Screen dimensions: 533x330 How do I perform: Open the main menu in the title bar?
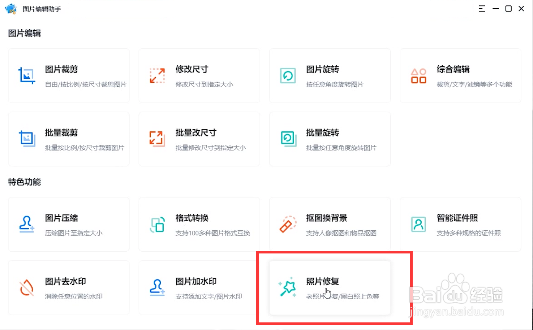(x=482, y=8)
